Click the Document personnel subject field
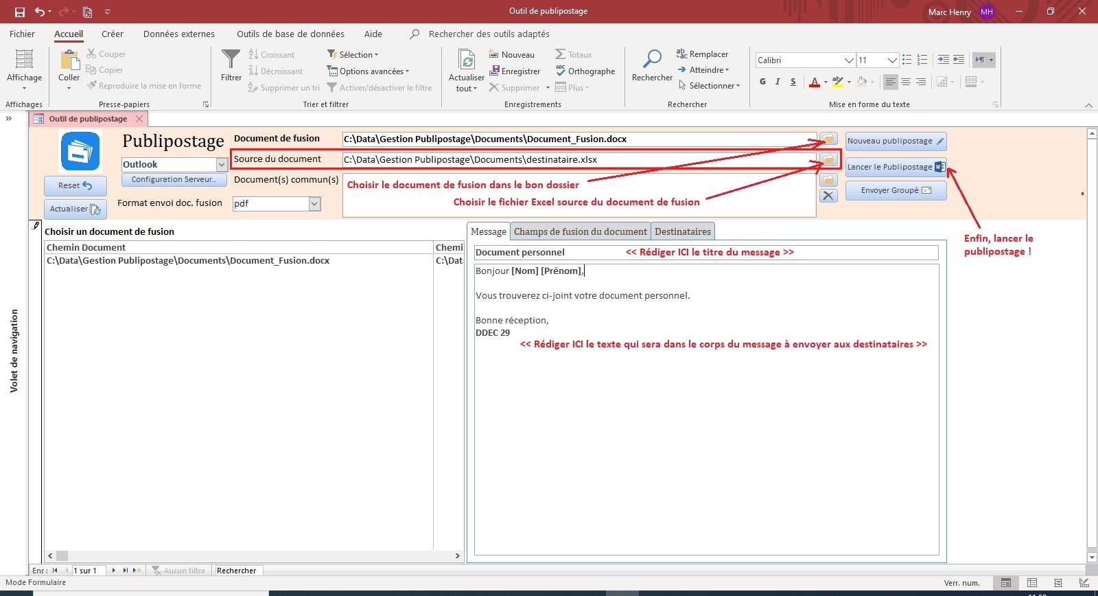 705,253
